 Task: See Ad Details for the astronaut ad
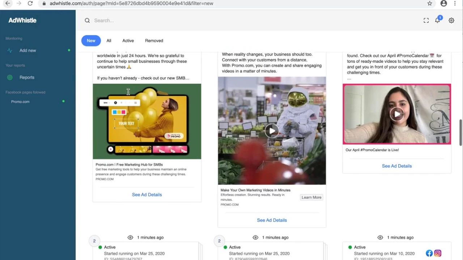coord(272,220)
